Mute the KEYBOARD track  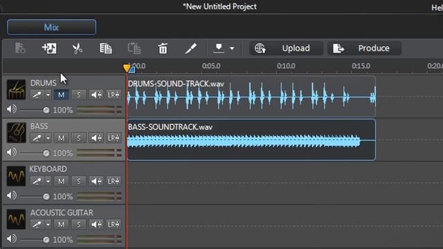pyautogui.click(x=61, y=181)
